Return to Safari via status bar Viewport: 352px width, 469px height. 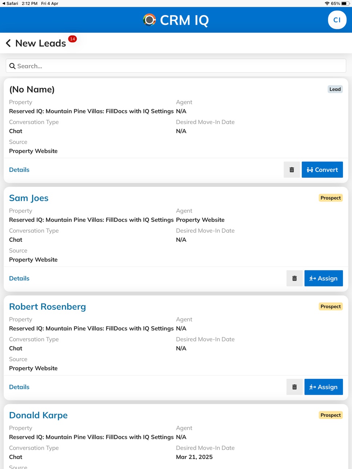coord(10,3)
